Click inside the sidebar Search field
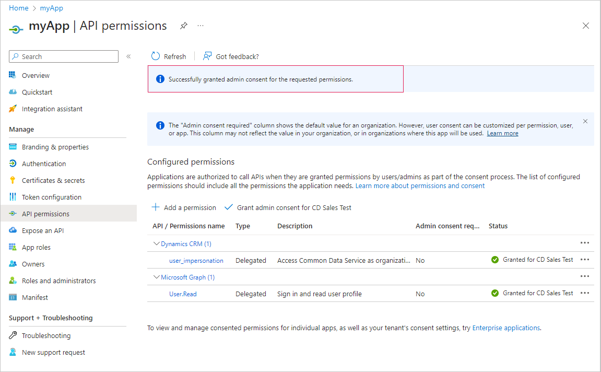Screen dimensions: 601x372 tap(63, 56)
